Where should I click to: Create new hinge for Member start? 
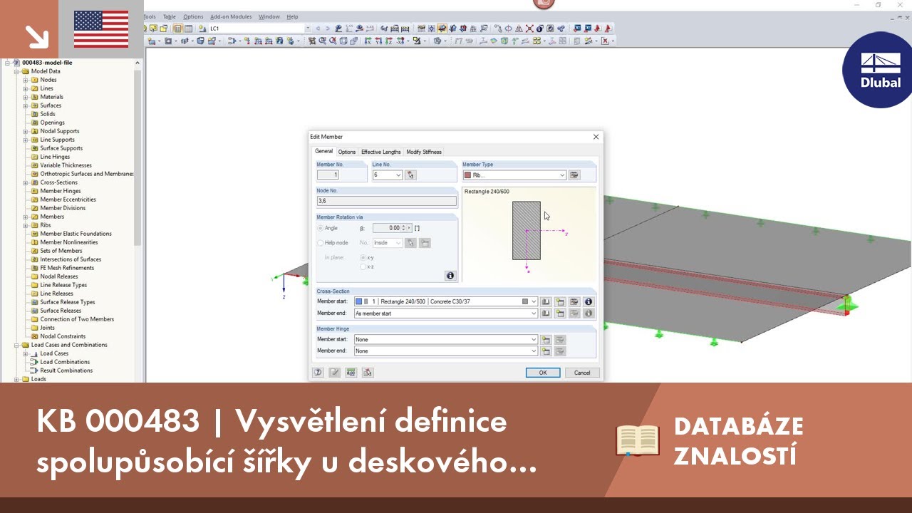click(546, 340)
